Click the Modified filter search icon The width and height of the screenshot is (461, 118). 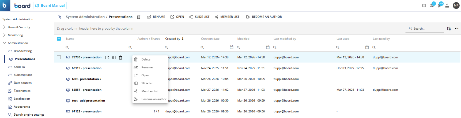[x=238, y=47]
